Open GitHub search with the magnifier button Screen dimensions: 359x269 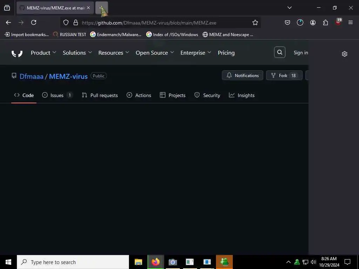tap(279, 53)
